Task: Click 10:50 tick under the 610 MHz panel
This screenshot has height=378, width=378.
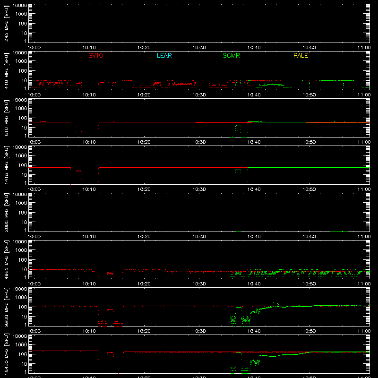Action: tap(309, 142)
